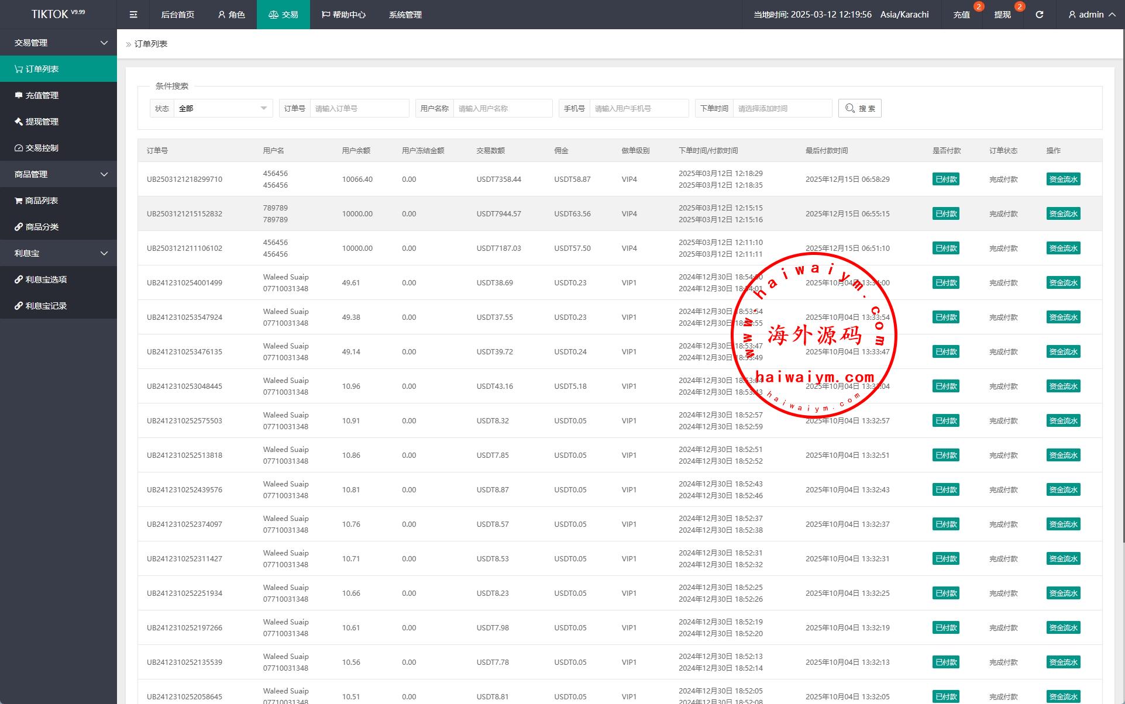Click the refresh icon in top bar
This screenshot has width=1125, height=704.
tap(1039, 15)
